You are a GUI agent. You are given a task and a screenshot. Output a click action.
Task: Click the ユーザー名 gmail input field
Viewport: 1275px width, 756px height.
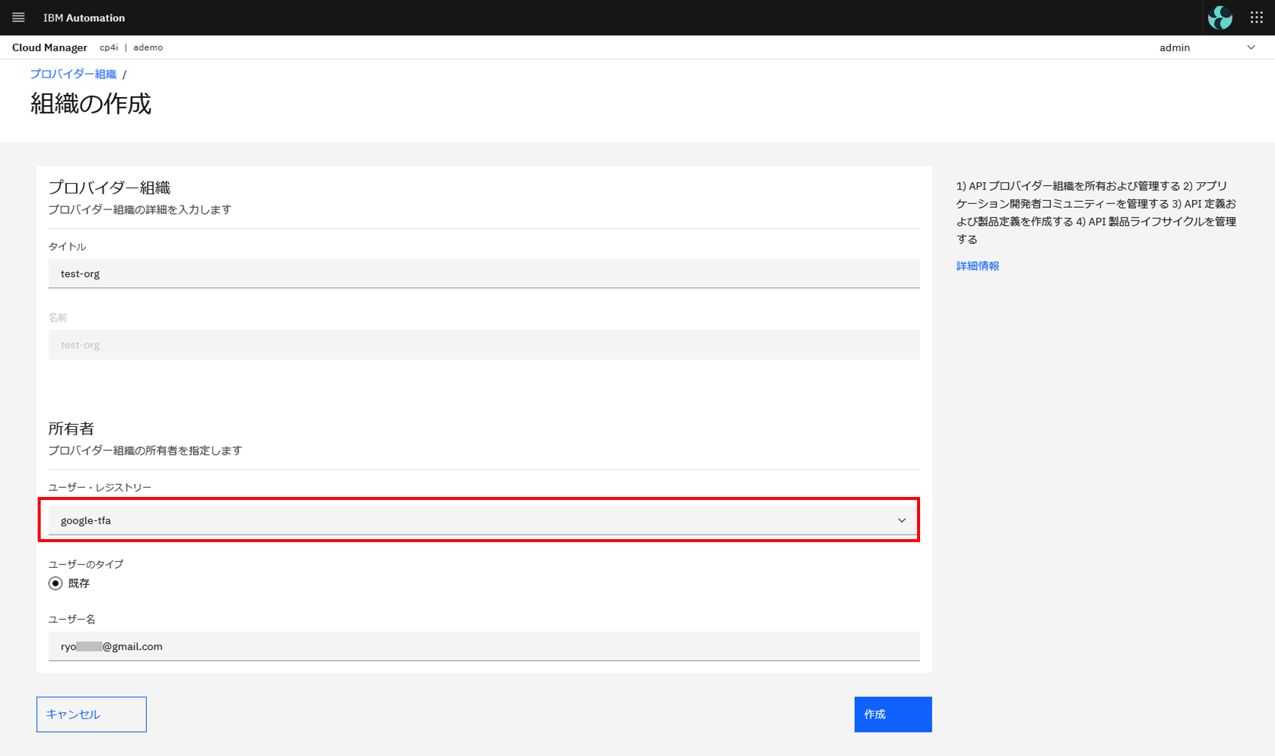pos(484,646)
